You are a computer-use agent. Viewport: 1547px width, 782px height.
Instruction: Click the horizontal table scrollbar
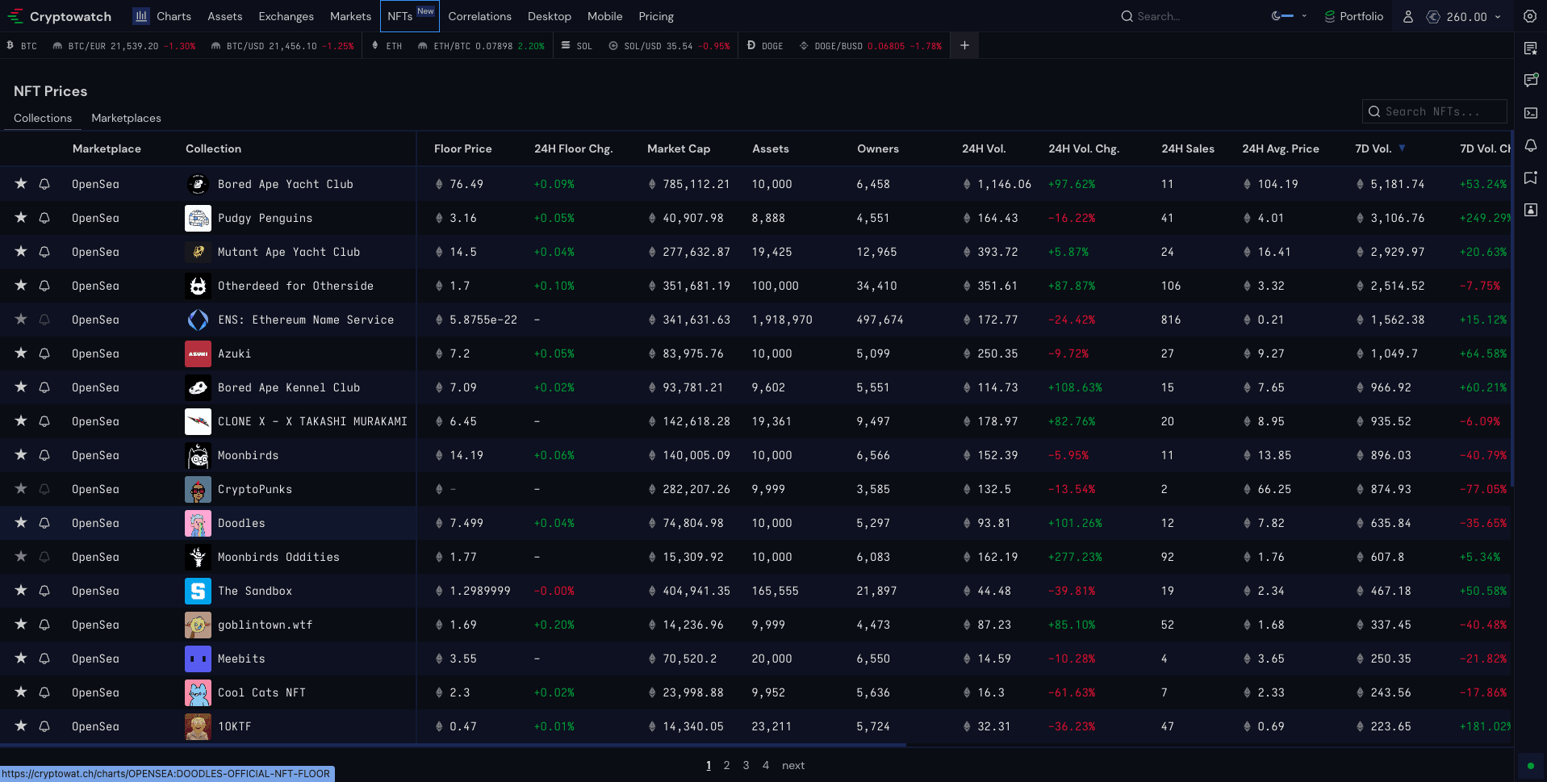click(x=453, y=745)
